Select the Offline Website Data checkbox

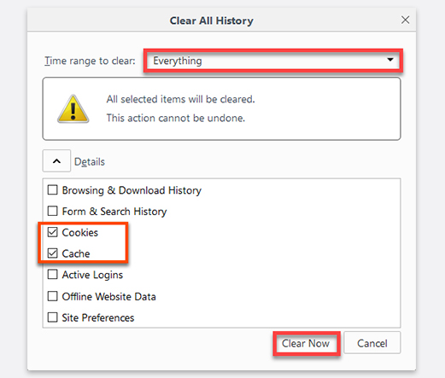[x=53, y=296]
